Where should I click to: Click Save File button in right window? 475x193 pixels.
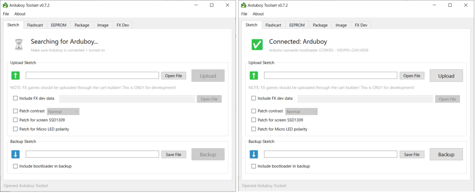412,155
